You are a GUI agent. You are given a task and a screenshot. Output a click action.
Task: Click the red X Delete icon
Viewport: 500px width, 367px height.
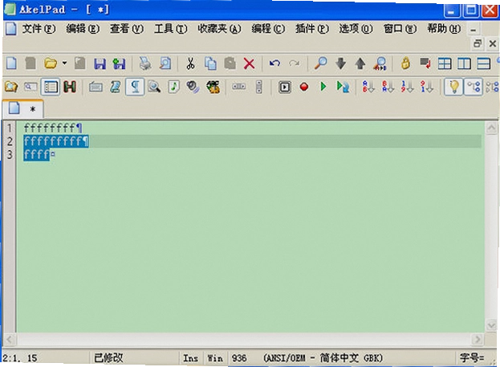pyautogui.click(x=249, y=63)
